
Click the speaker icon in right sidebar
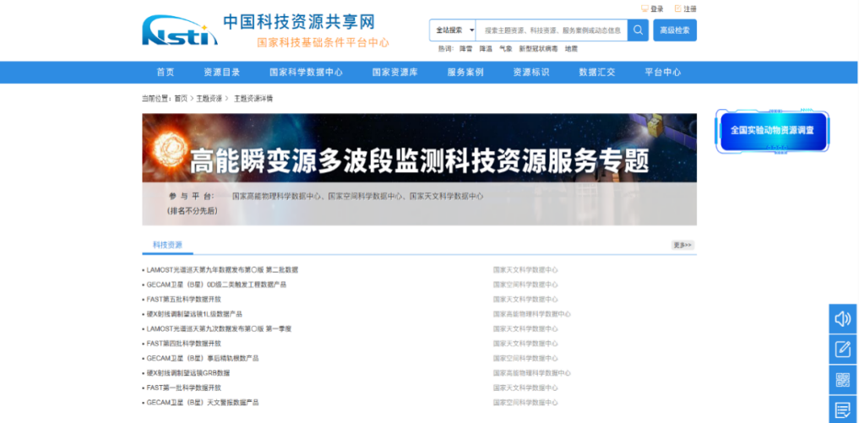tap(842, 318)
